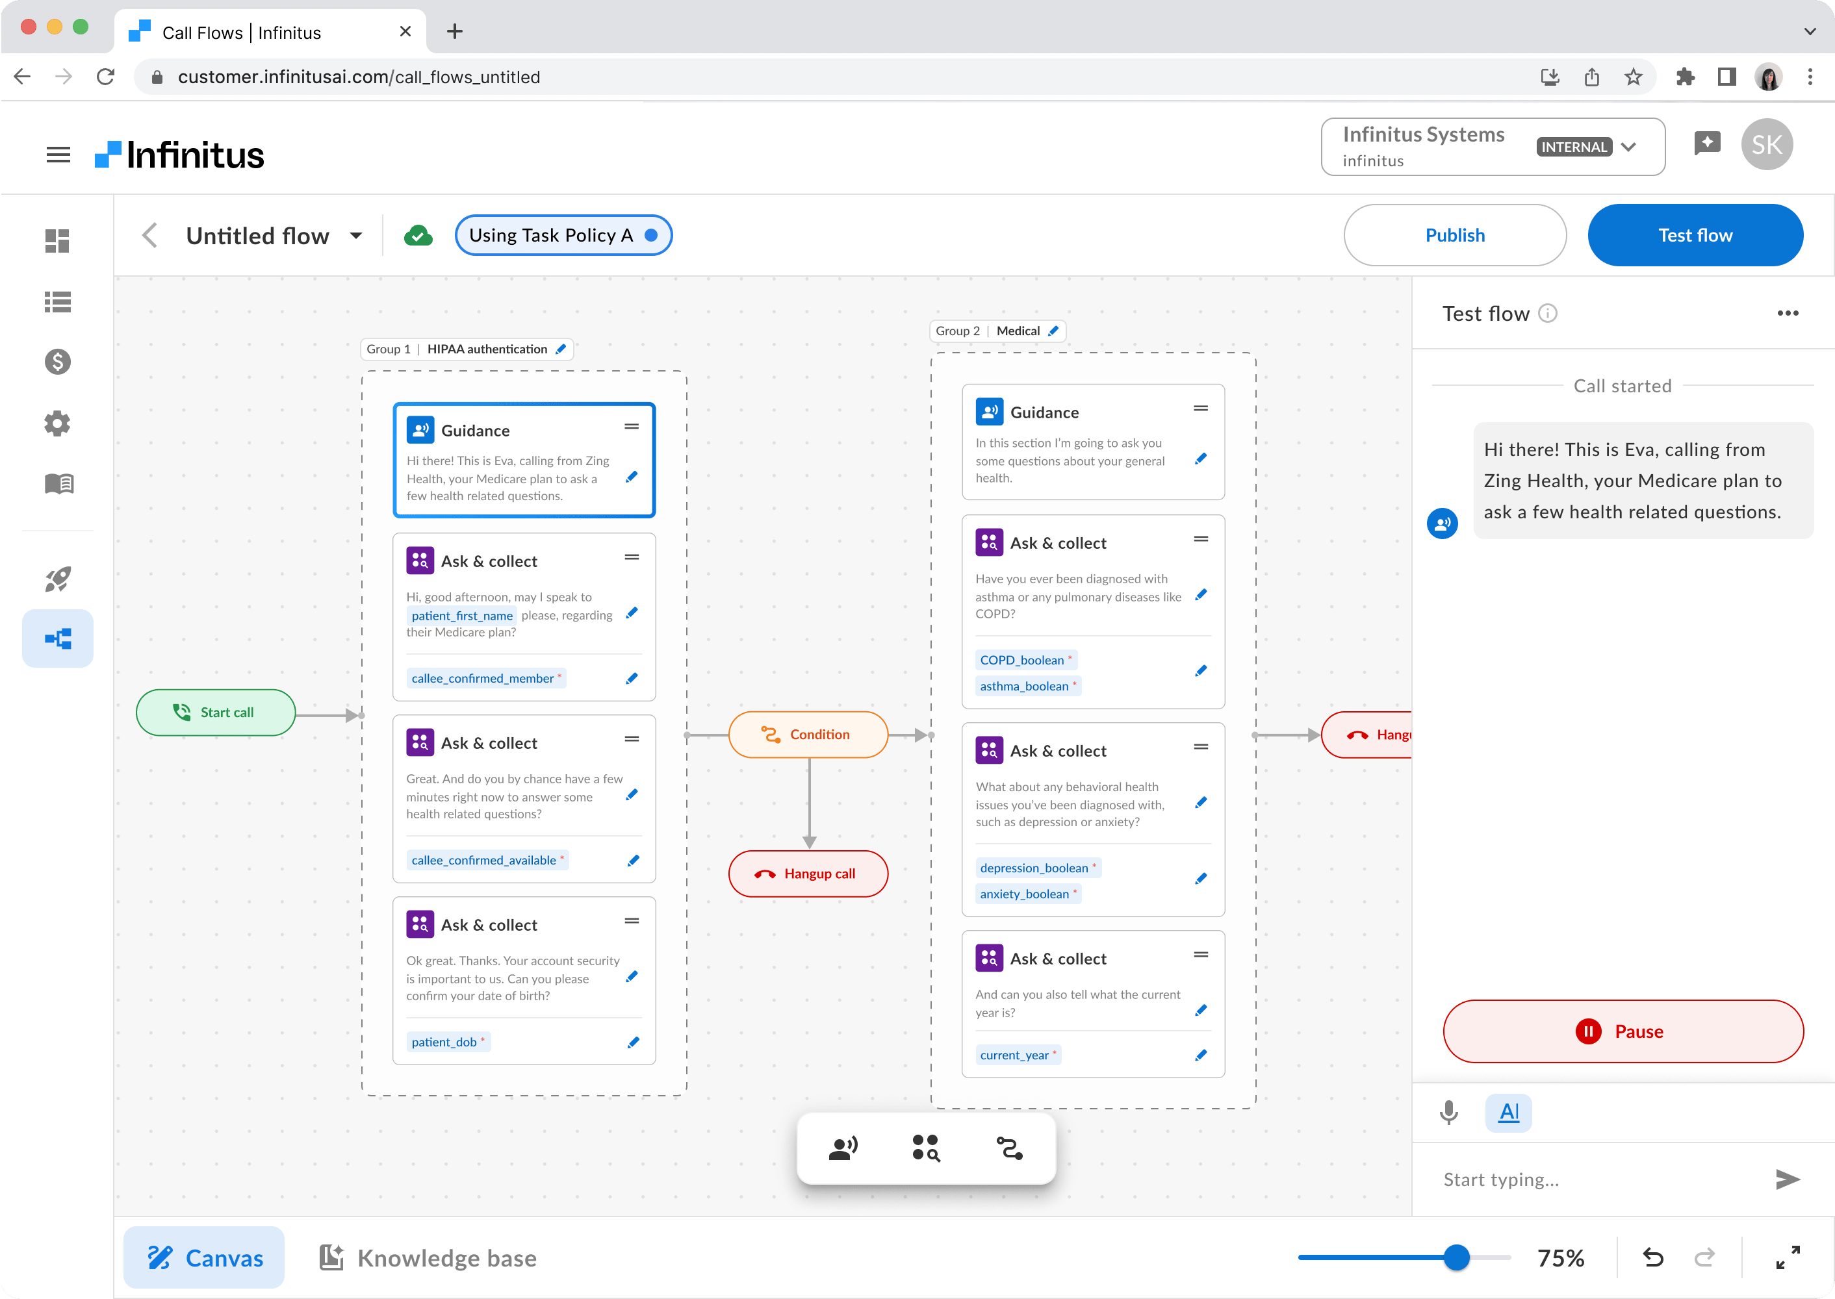
Task: Collapse the current year Ask & collect card
Action: (x=1200, y=955)
